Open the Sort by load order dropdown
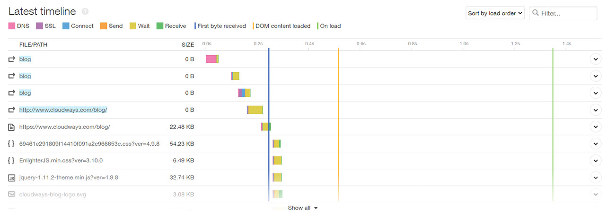 pos(495,13)
